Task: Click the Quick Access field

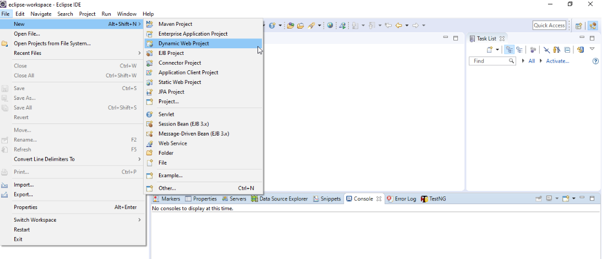Action: (549, 25)
